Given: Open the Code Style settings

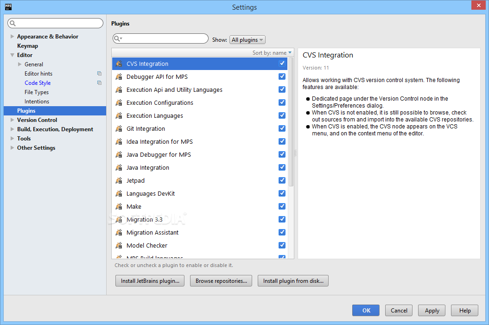Looking at the screenshot, I should [38, 83].
